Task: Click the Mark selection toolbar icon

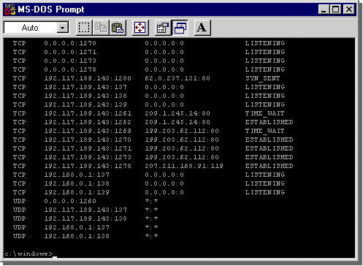Action: pyautogui.click(x=84, y=28)
